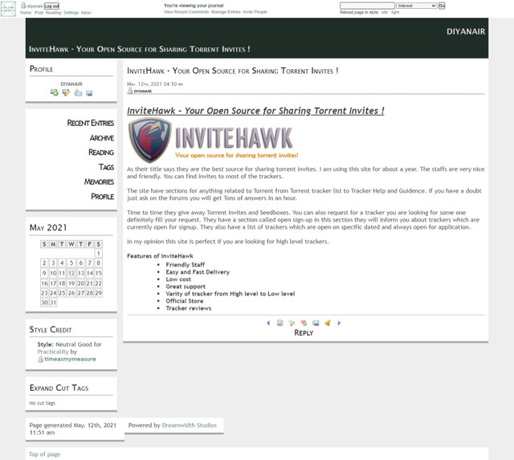514x460 pixels.
Task: Click the Practicality style link
Action: point(53,352)
